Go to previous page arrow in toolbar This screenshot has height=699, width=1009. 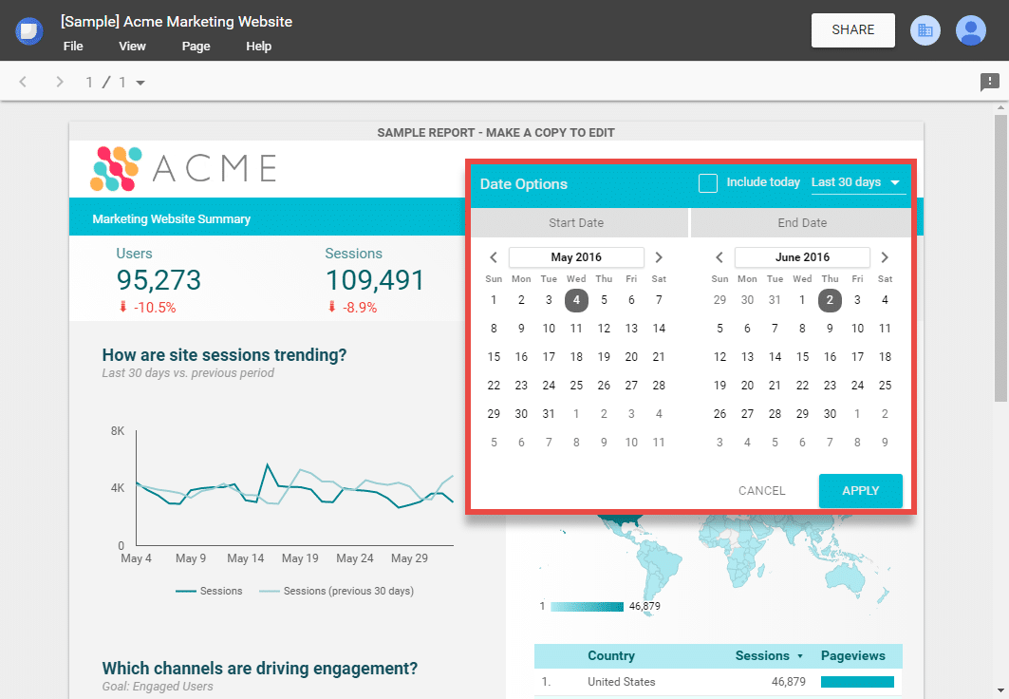coord(25,83)
